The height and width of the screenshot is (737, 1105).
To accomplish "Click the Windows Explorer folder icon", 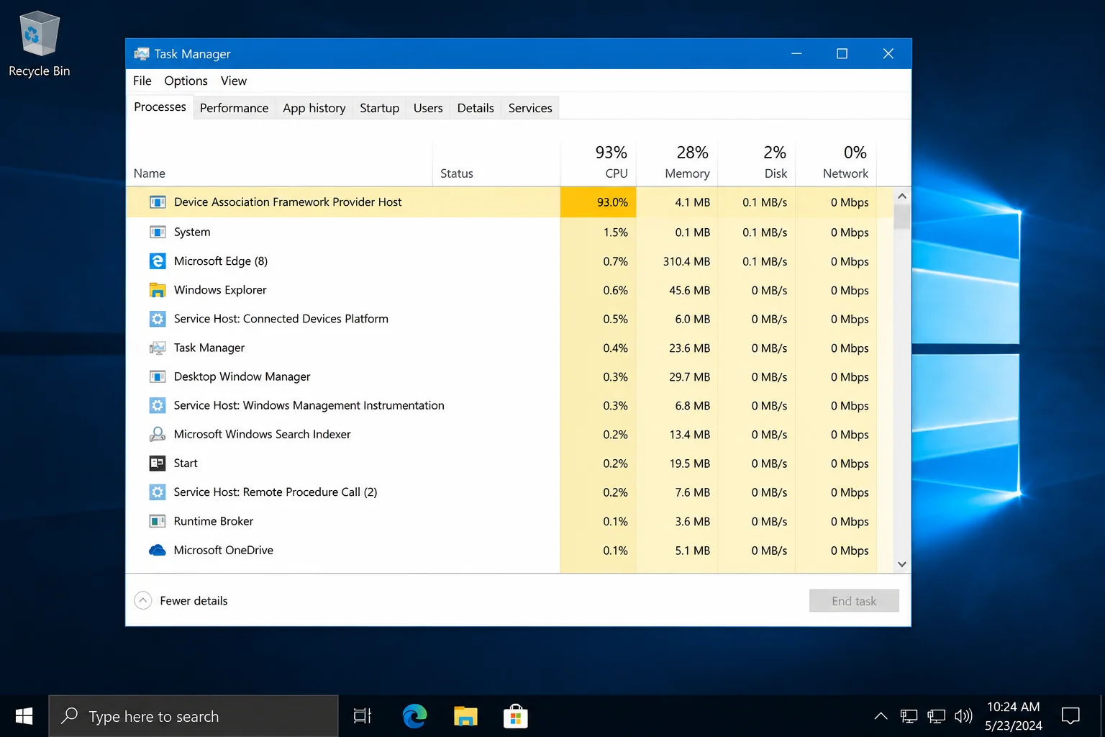I will tap(158, 290).
